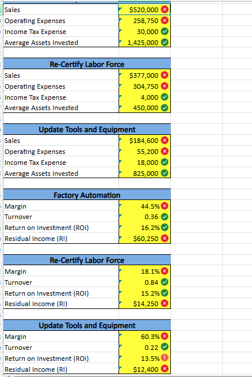252x377 pixels.
Task: Click red X beside 44.5% margin
Action: pos(165,206)
